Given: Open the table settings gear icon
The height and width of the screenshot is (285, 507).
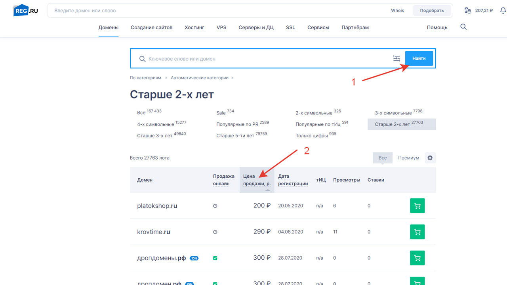Looking at the screenshot, I should (x=430, y=158).
